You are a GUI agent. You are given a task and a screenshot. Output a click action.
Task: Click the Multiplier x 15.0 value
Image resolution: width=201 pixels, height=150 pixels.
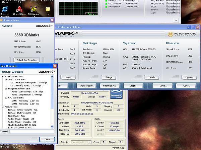click(80, 127)
